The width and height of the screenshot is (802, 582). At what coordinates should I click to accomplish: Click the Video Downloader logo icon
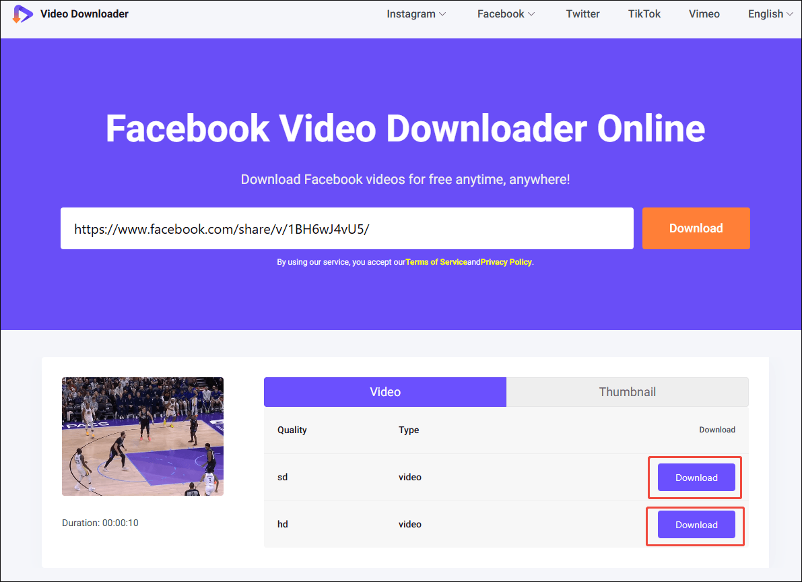pyautogui.click(x=22, y=14)
